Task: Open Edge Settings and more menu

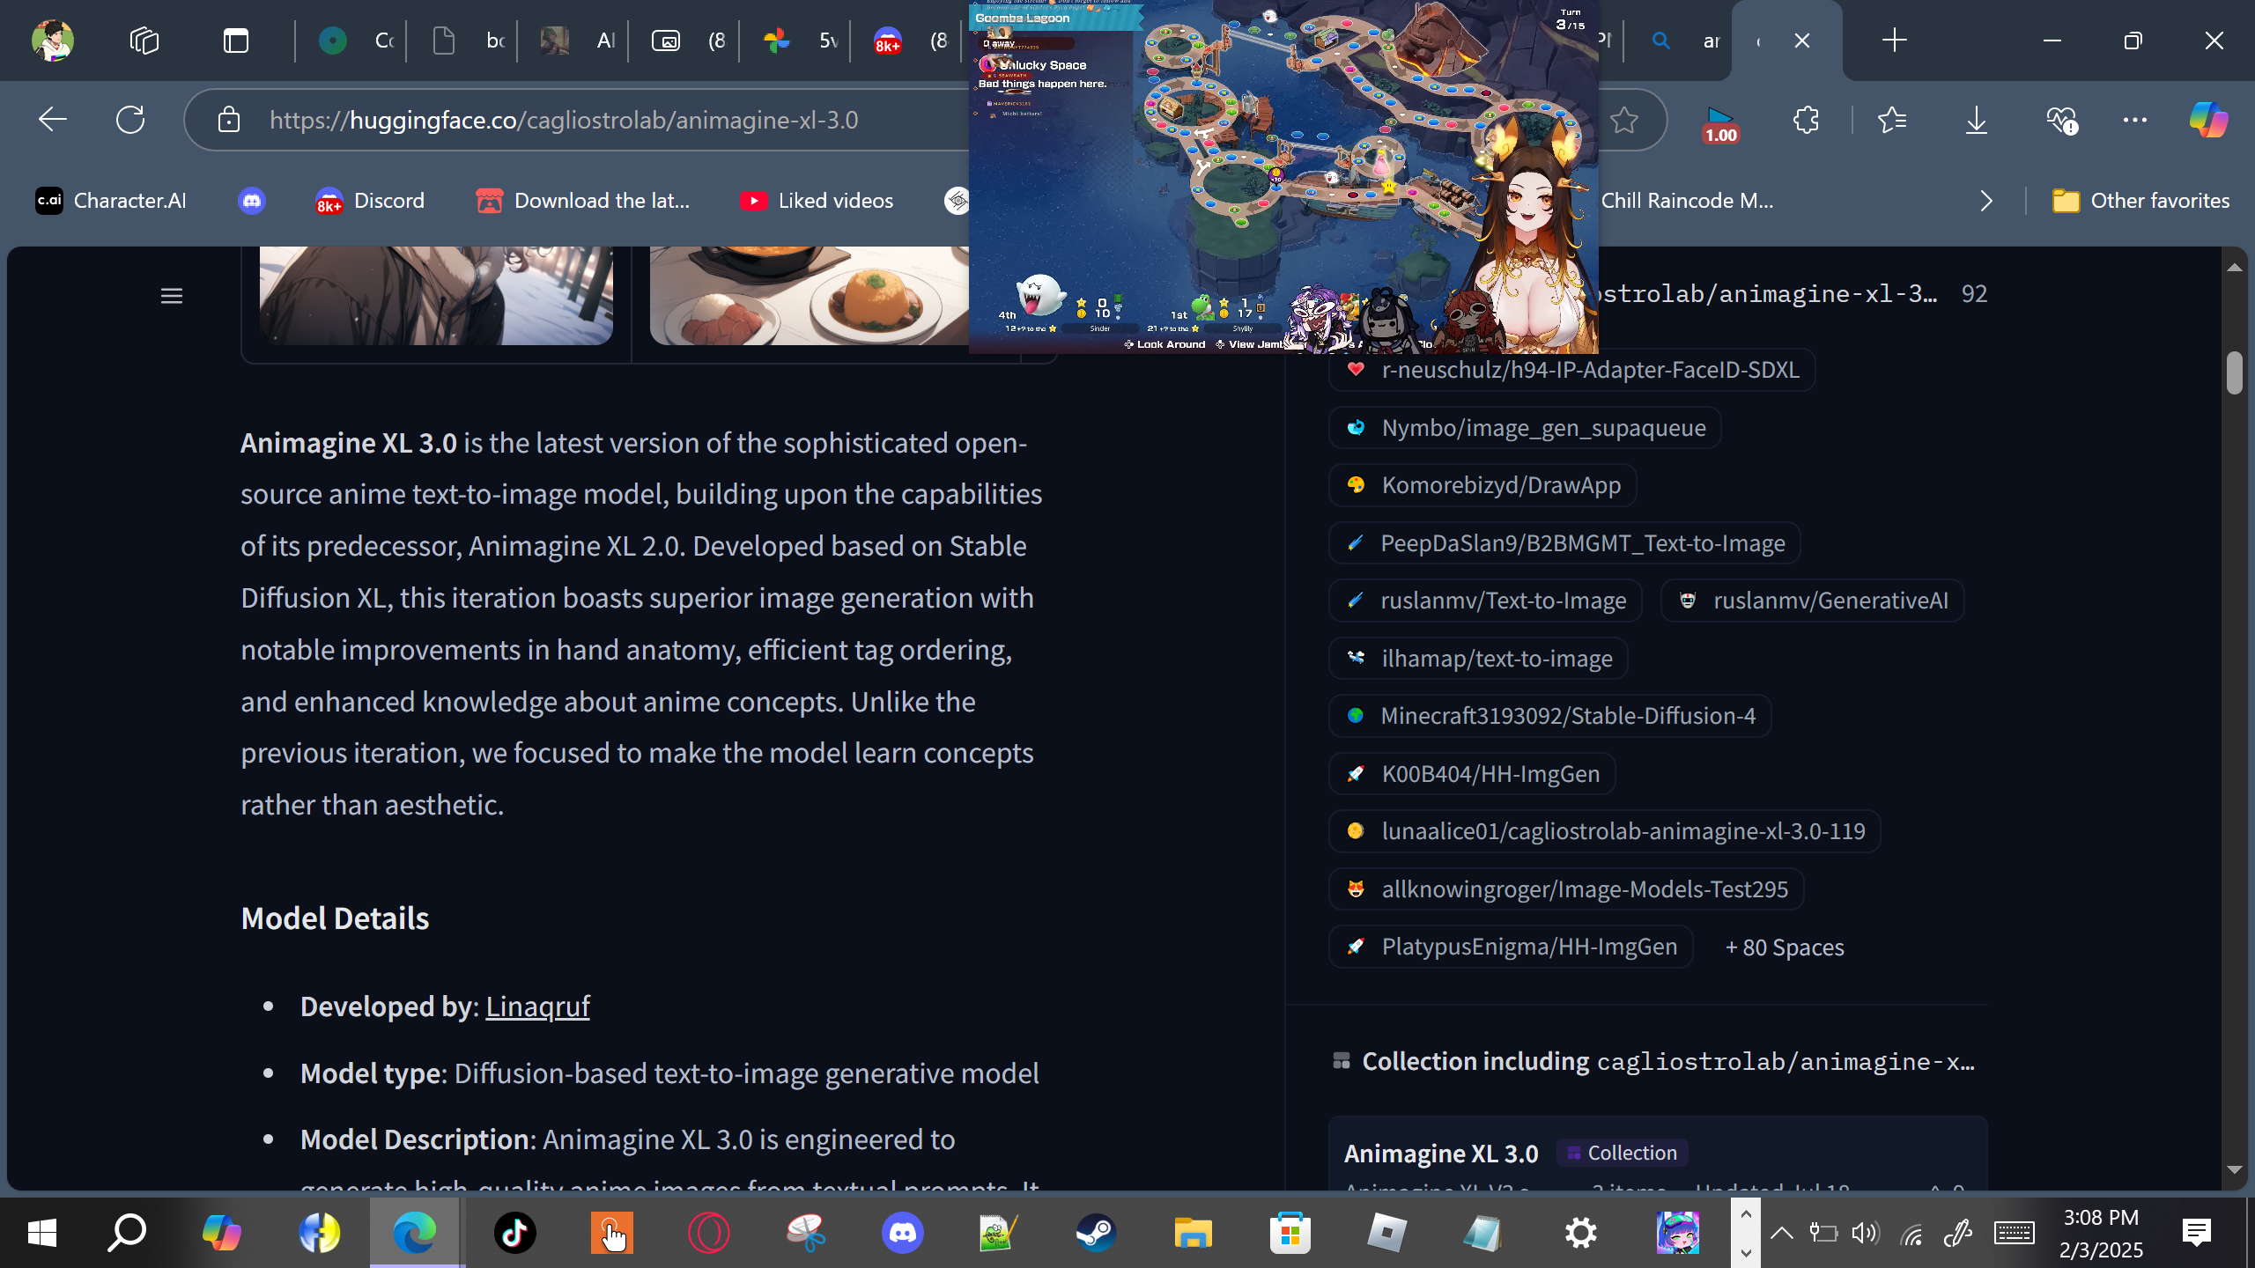Action: tap(2135, 120)
